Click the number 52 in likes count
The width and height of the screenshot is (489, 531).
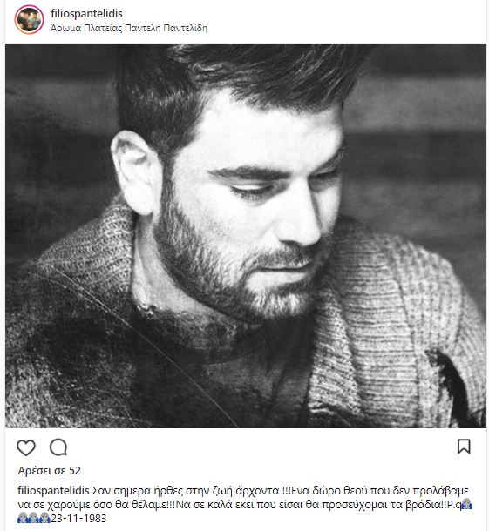(x=75, y=470)
